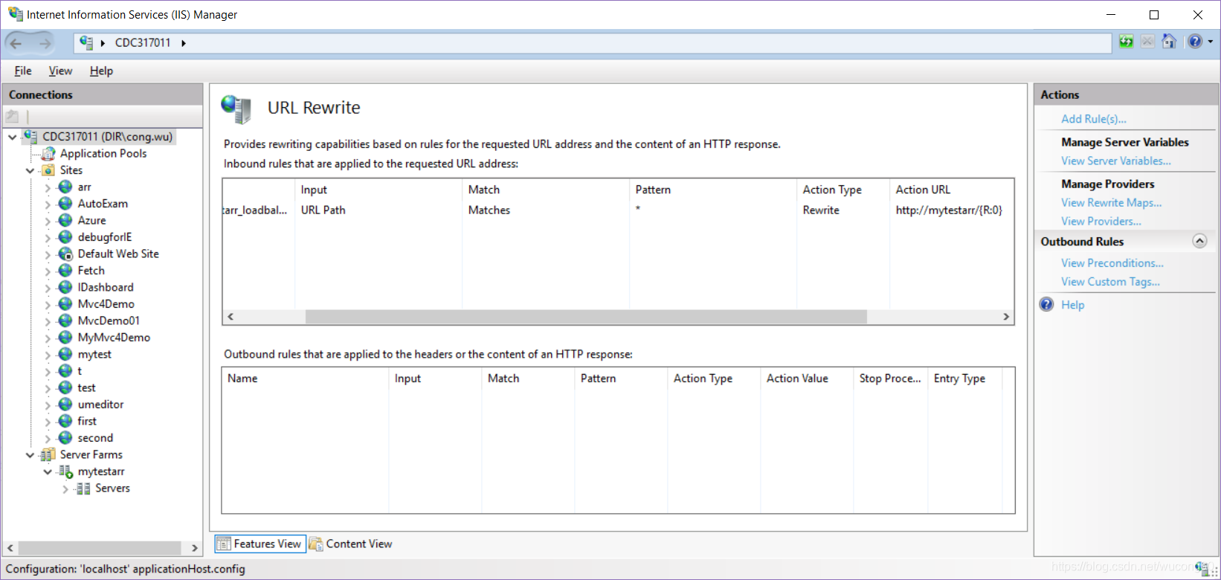Open View Server Variables... link
The height and width of the screenshot is (580, 1221).
point(1116,161)
